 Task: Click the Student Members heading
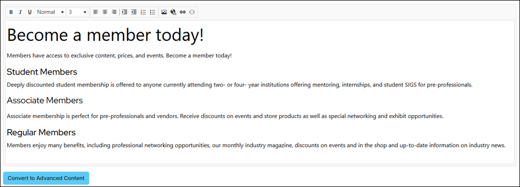pos(42,71)
